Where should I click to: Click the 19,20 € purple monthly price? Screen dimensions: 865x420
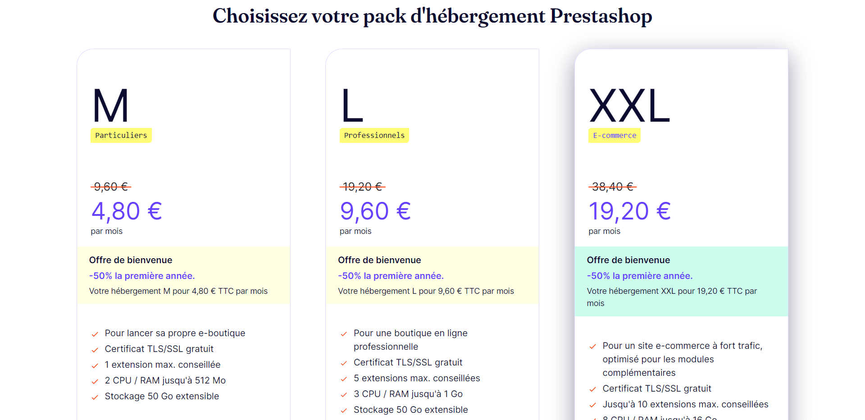coord(629,211)
